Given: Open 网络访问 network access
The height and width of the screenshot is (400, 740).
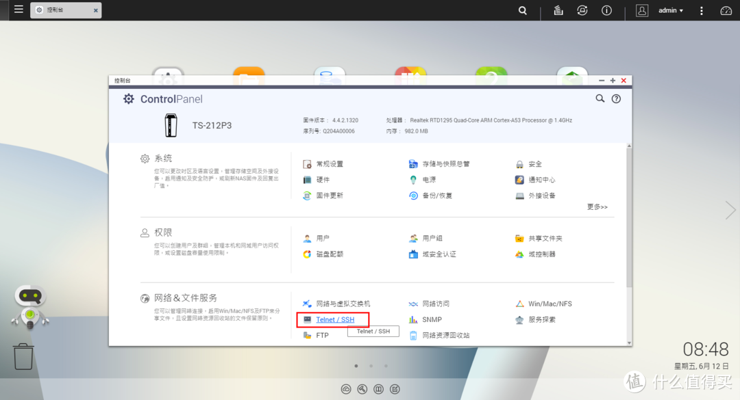Looking at the screenshot, I should coord(429,304).
